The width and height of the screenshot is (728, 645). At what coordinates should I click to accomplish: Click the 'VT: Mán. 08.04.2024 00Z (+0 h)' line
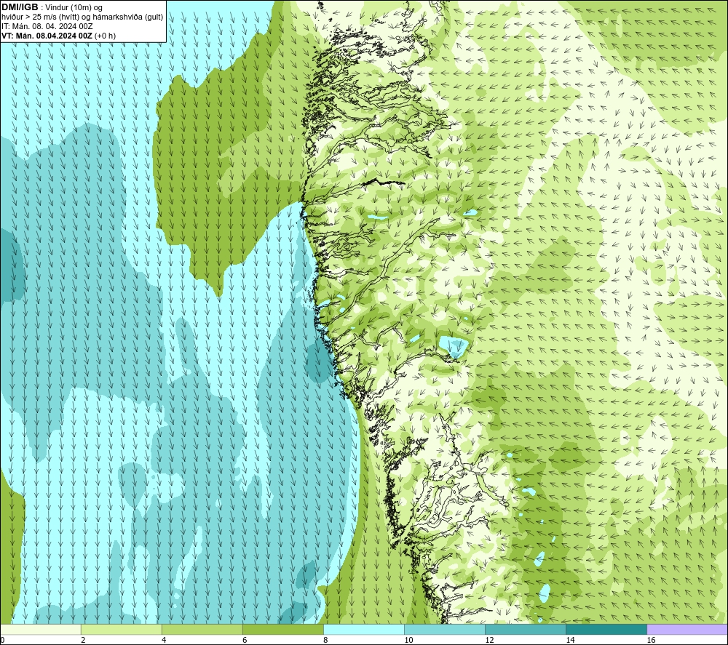pyautogui.click(x=58, y=36)
